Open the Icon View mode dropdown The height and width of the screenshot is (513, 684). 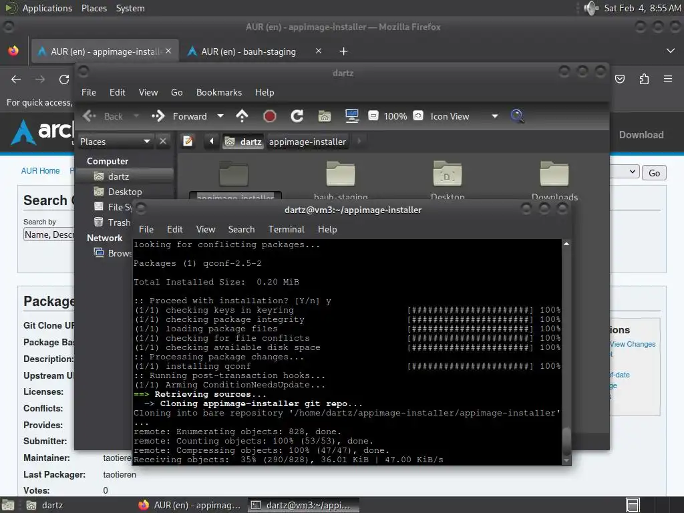[464, 116]
